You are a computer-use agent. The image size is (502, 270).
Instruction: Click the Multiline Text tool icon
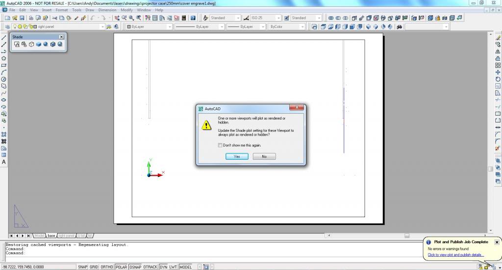pos(4,162)
